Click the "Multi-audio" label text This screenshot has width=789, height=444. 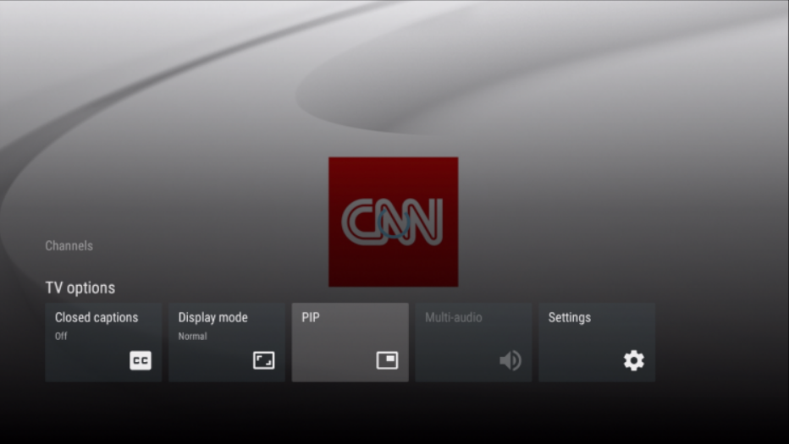[454, 318]
